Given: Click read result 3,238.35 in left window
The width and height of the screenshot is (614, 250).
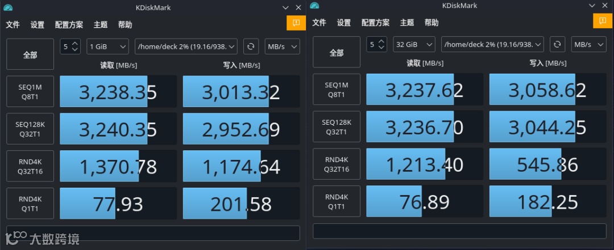Looking at the screenshot, I should pyautogui.click(x=118, y=91).
